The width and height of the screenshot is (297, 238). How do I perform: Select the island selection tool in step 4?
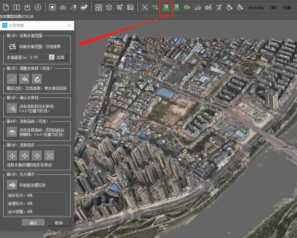(x=12, y=131)
